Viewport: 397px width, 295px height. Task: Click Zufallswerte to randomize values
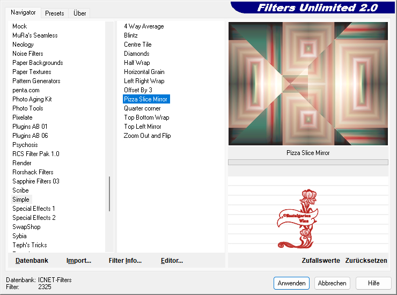point(321,261)
